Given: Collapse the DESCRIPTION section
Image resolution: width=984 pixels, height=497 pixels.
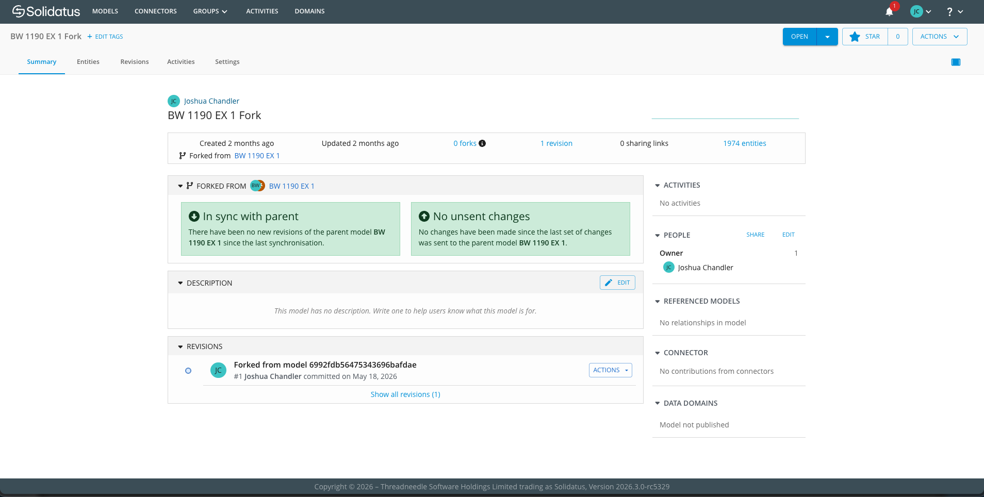Looking at the screenshot, I should tap(181, 283).
